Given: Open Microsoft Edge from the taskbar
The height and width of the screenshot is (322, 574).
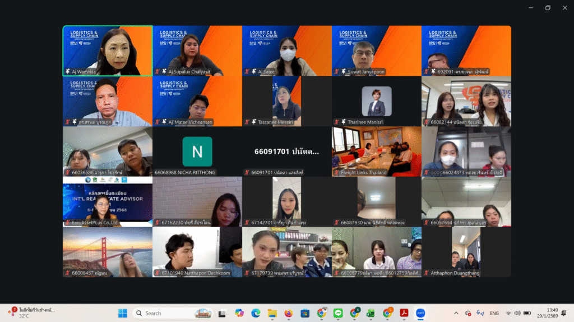Looking at the screenshot, I should 256,313.
